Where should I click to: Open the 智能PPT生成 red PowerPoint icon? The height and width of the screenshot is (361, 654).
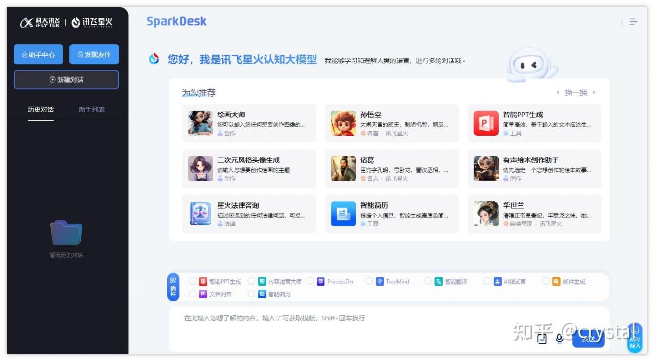(486, 123)
